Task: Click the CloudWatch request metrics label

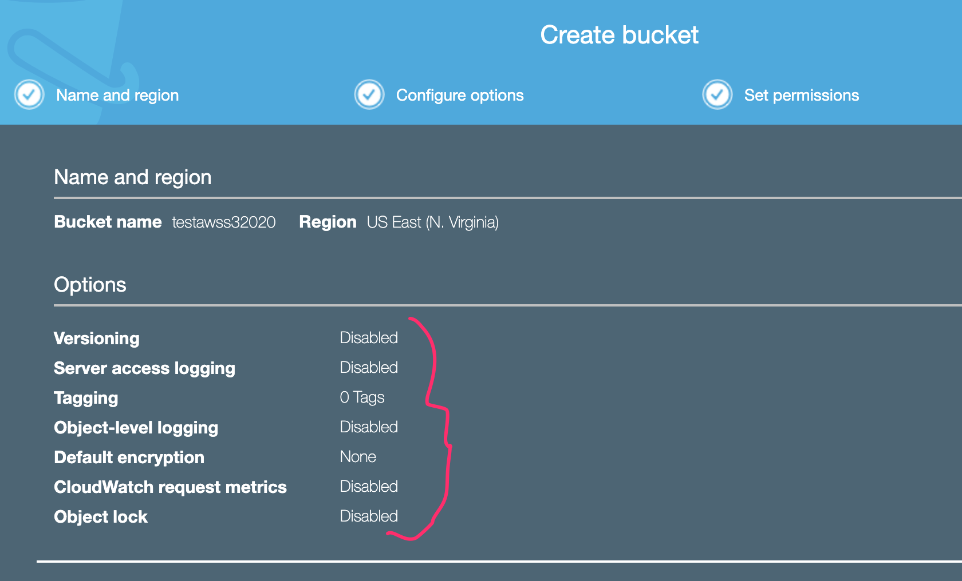Action: pos(170,487)
